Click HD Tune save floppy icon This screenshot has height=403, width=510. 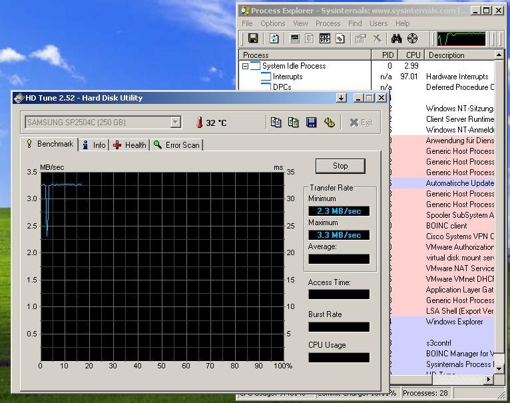pyautogui.click(x=312, y=123)
